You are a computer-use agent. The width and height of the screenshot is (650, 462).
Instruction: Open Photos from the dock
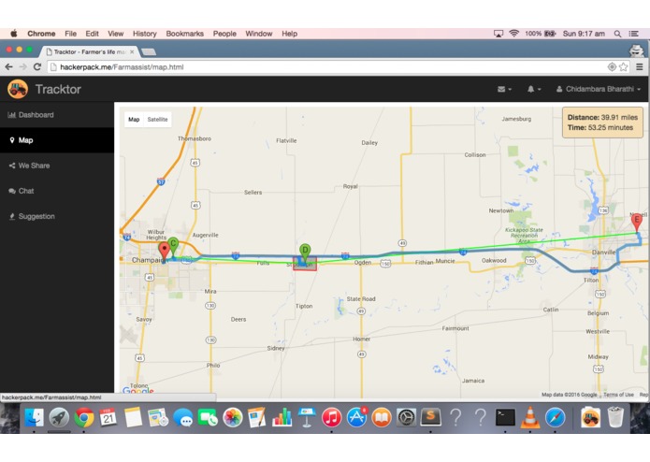pos(233,417)
